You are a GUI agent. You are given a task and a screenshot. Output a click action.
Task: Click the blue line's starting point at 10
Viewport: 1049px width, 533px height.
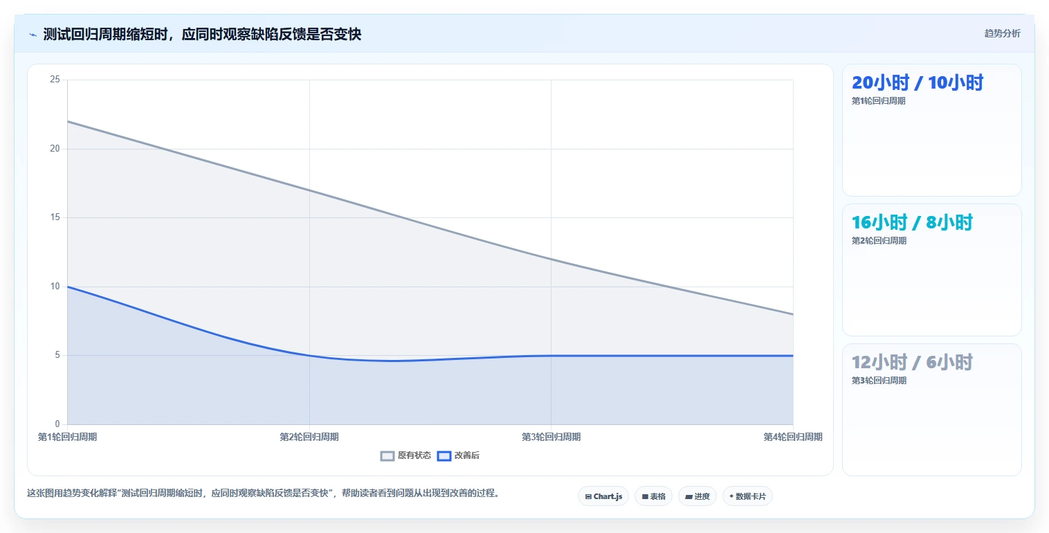[67, 287]
